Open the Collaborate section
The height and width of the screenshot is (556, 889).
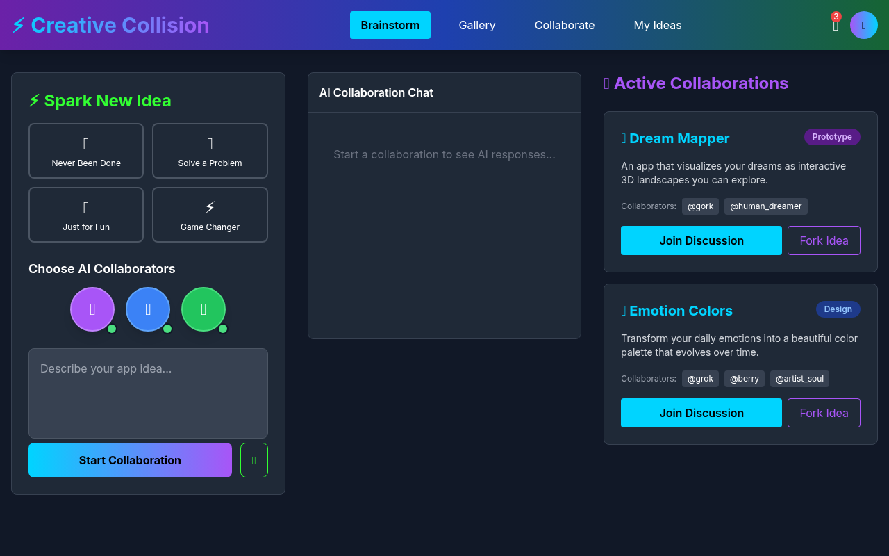pos(564,25)
